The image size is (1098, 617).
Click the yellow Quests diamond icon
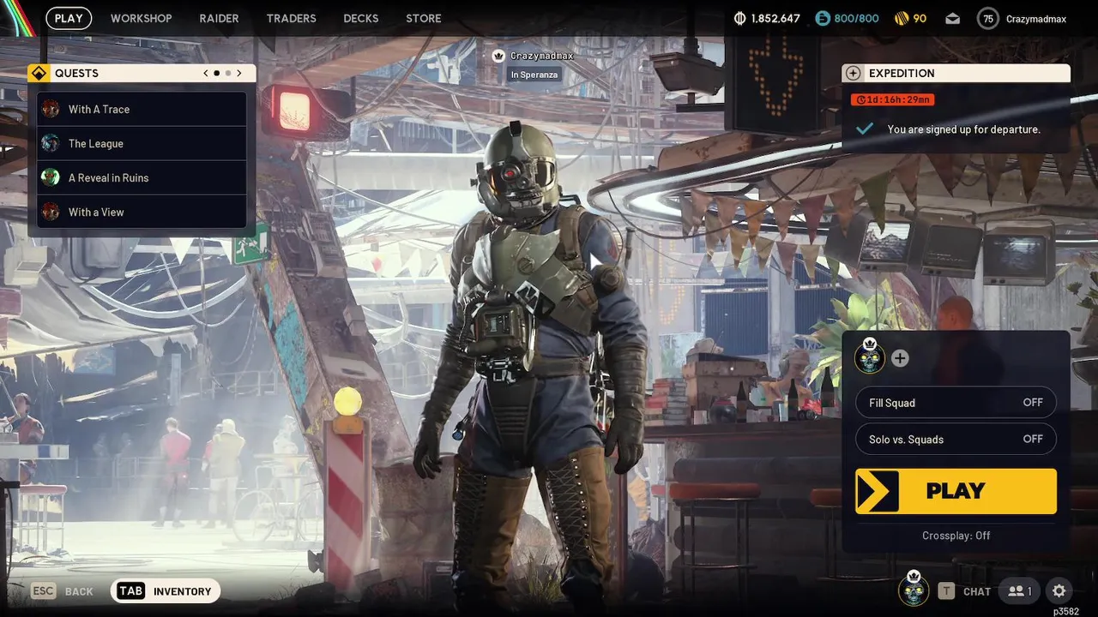38,73
